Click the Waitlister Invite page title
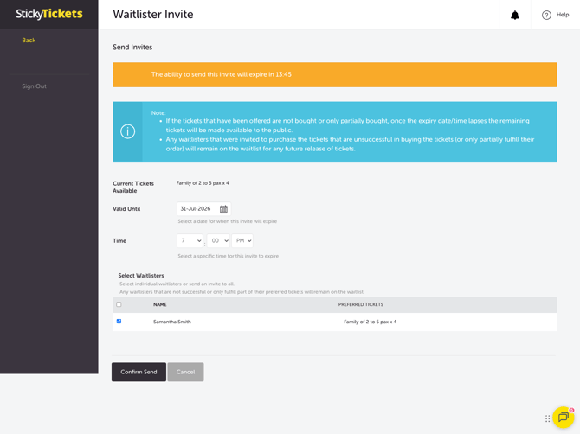Screen dimensions: 580x434 click(153, 15)
